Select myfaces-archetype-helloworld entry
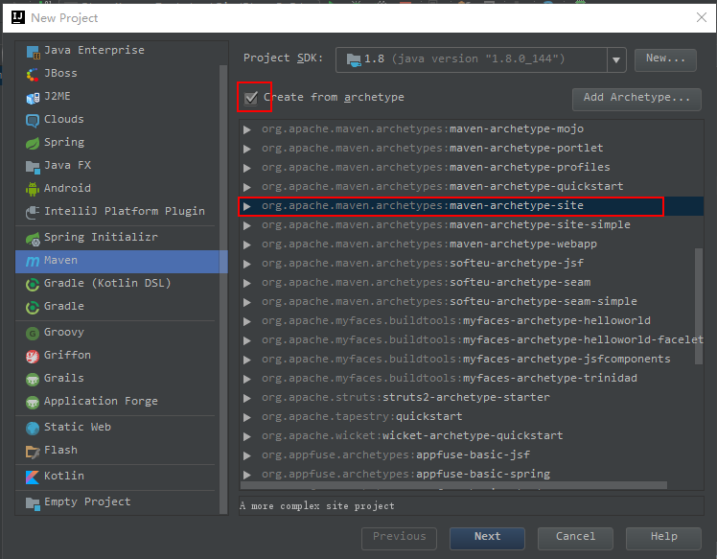 [471, 321]
